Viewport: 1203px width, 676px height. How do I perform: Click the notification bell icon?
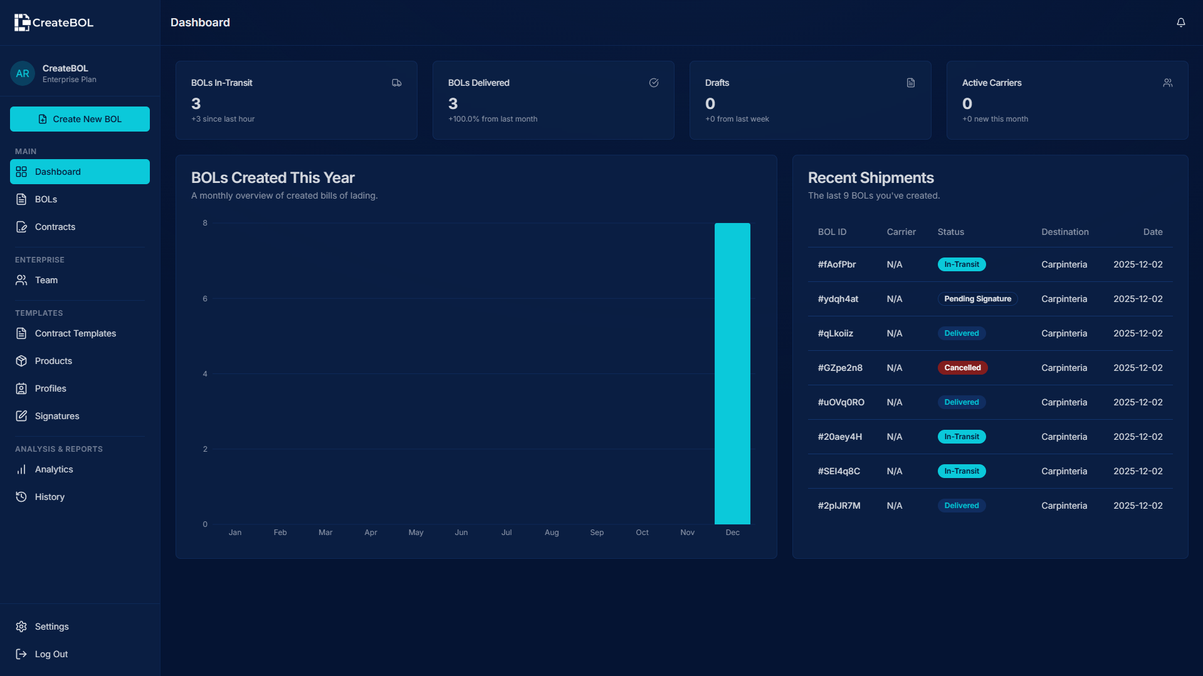point(1181,23)
